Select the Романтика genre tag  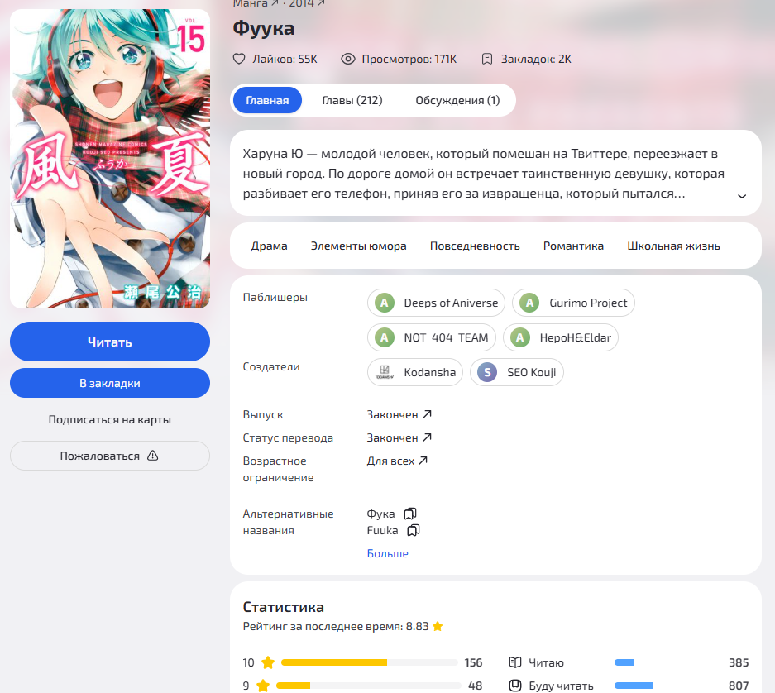click(x=573, y=246)
